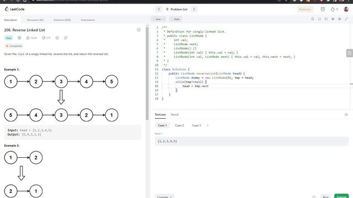Click the streak flame icon
The height and width of the screenshot is (198, 353).
click(333, 9)
